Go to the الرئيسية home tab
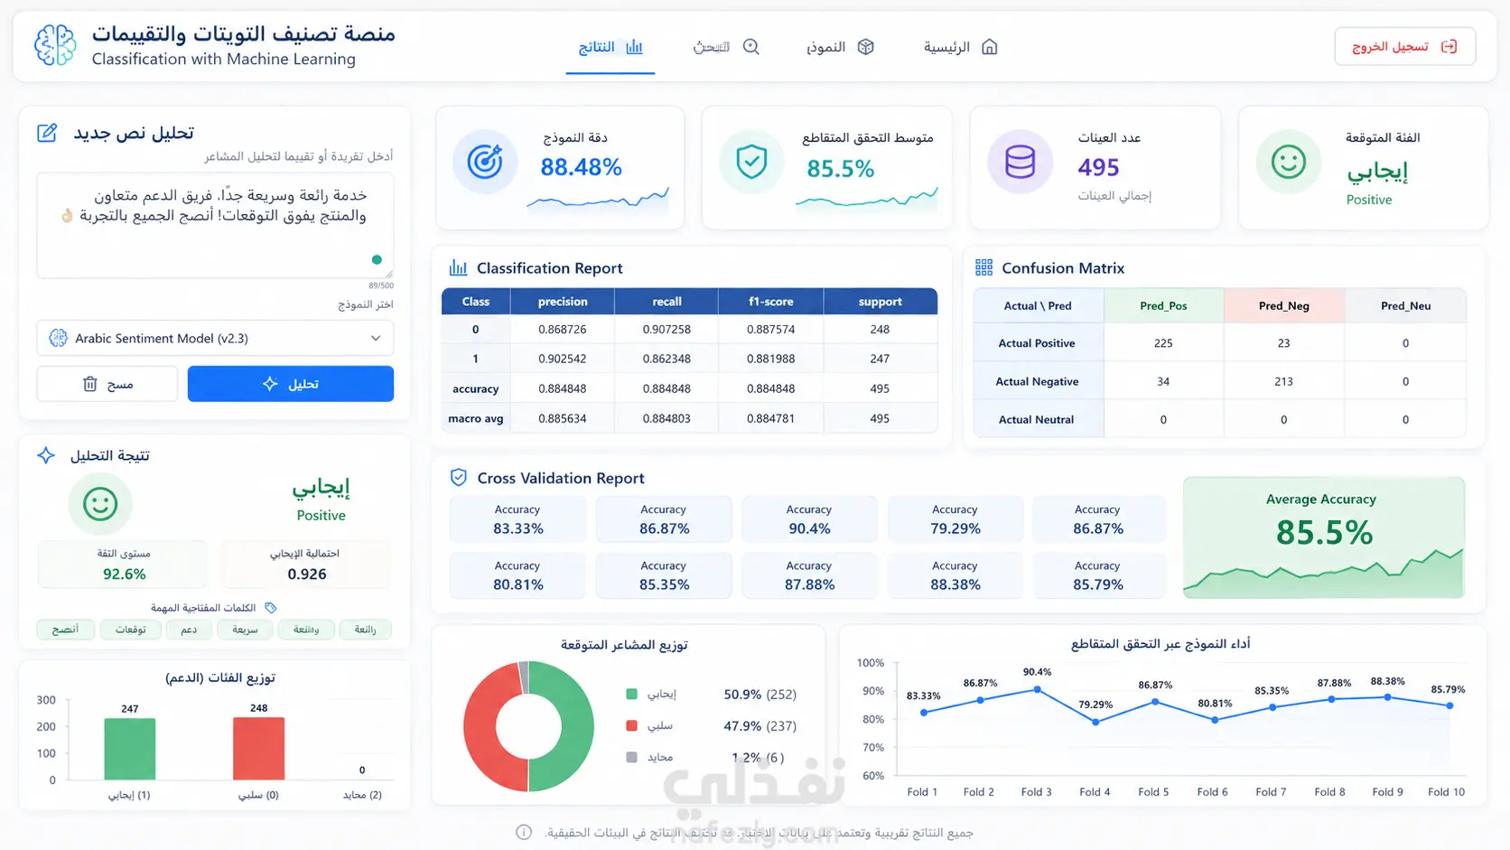This screenshot has width=1510, height=850. 960,47
